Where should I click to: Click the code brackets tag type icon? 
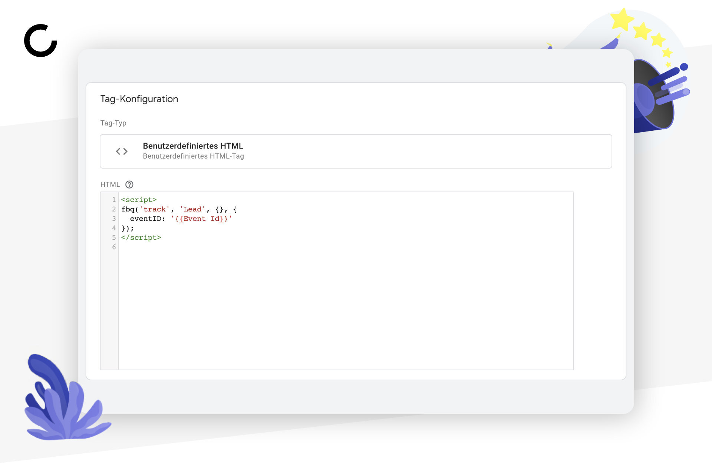[x=122, y=151]
